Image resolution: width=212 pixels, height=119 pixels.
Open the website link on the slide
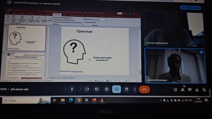78,71
